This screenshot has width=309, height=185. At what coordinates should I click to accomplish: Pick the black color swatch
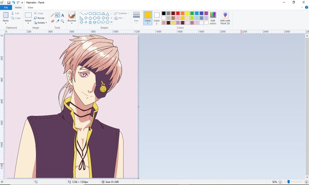pos(164,13)
